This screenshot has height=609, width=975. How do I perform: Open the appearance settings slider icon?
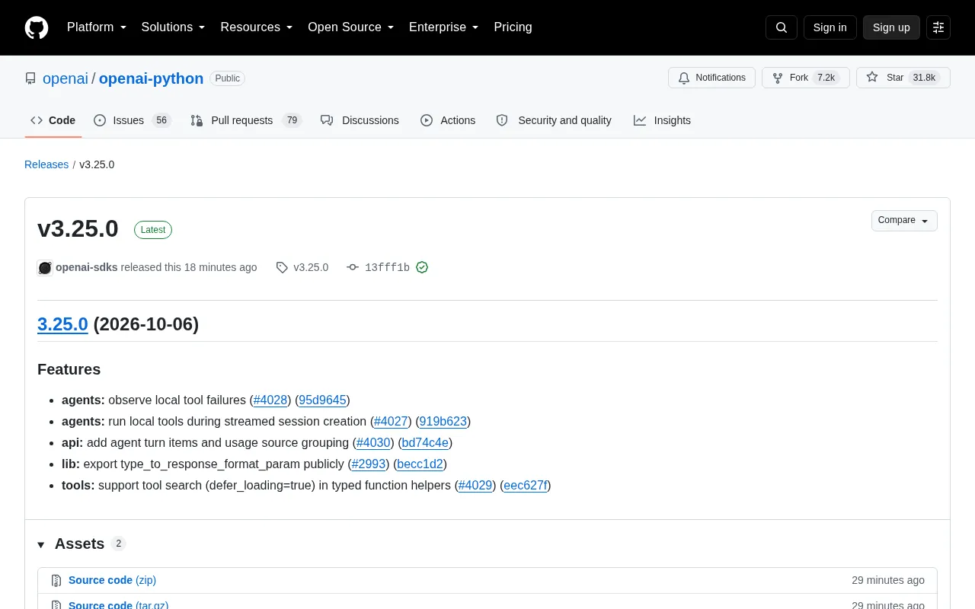pyautogui.click(x=938, y=27)
